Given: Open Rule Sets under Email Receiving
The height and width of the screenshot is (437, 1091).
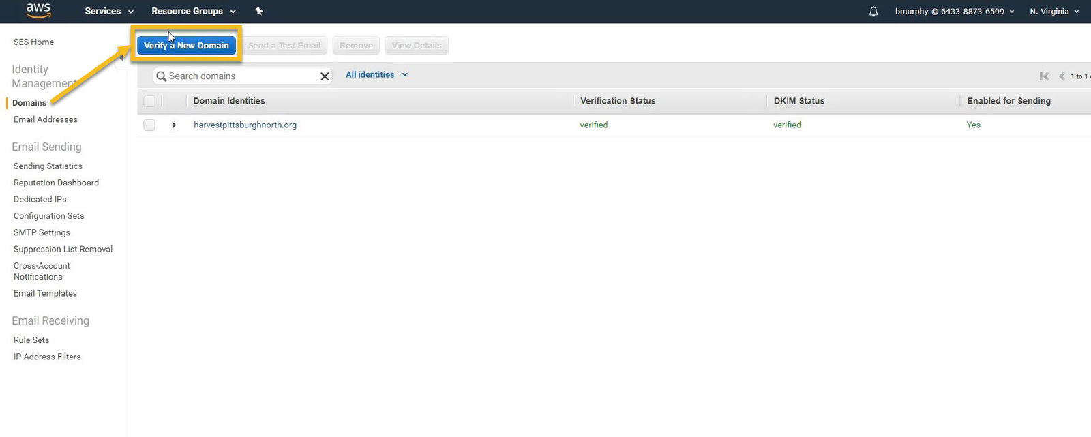Looking at the screenshot, I should (x=31, y=340).
